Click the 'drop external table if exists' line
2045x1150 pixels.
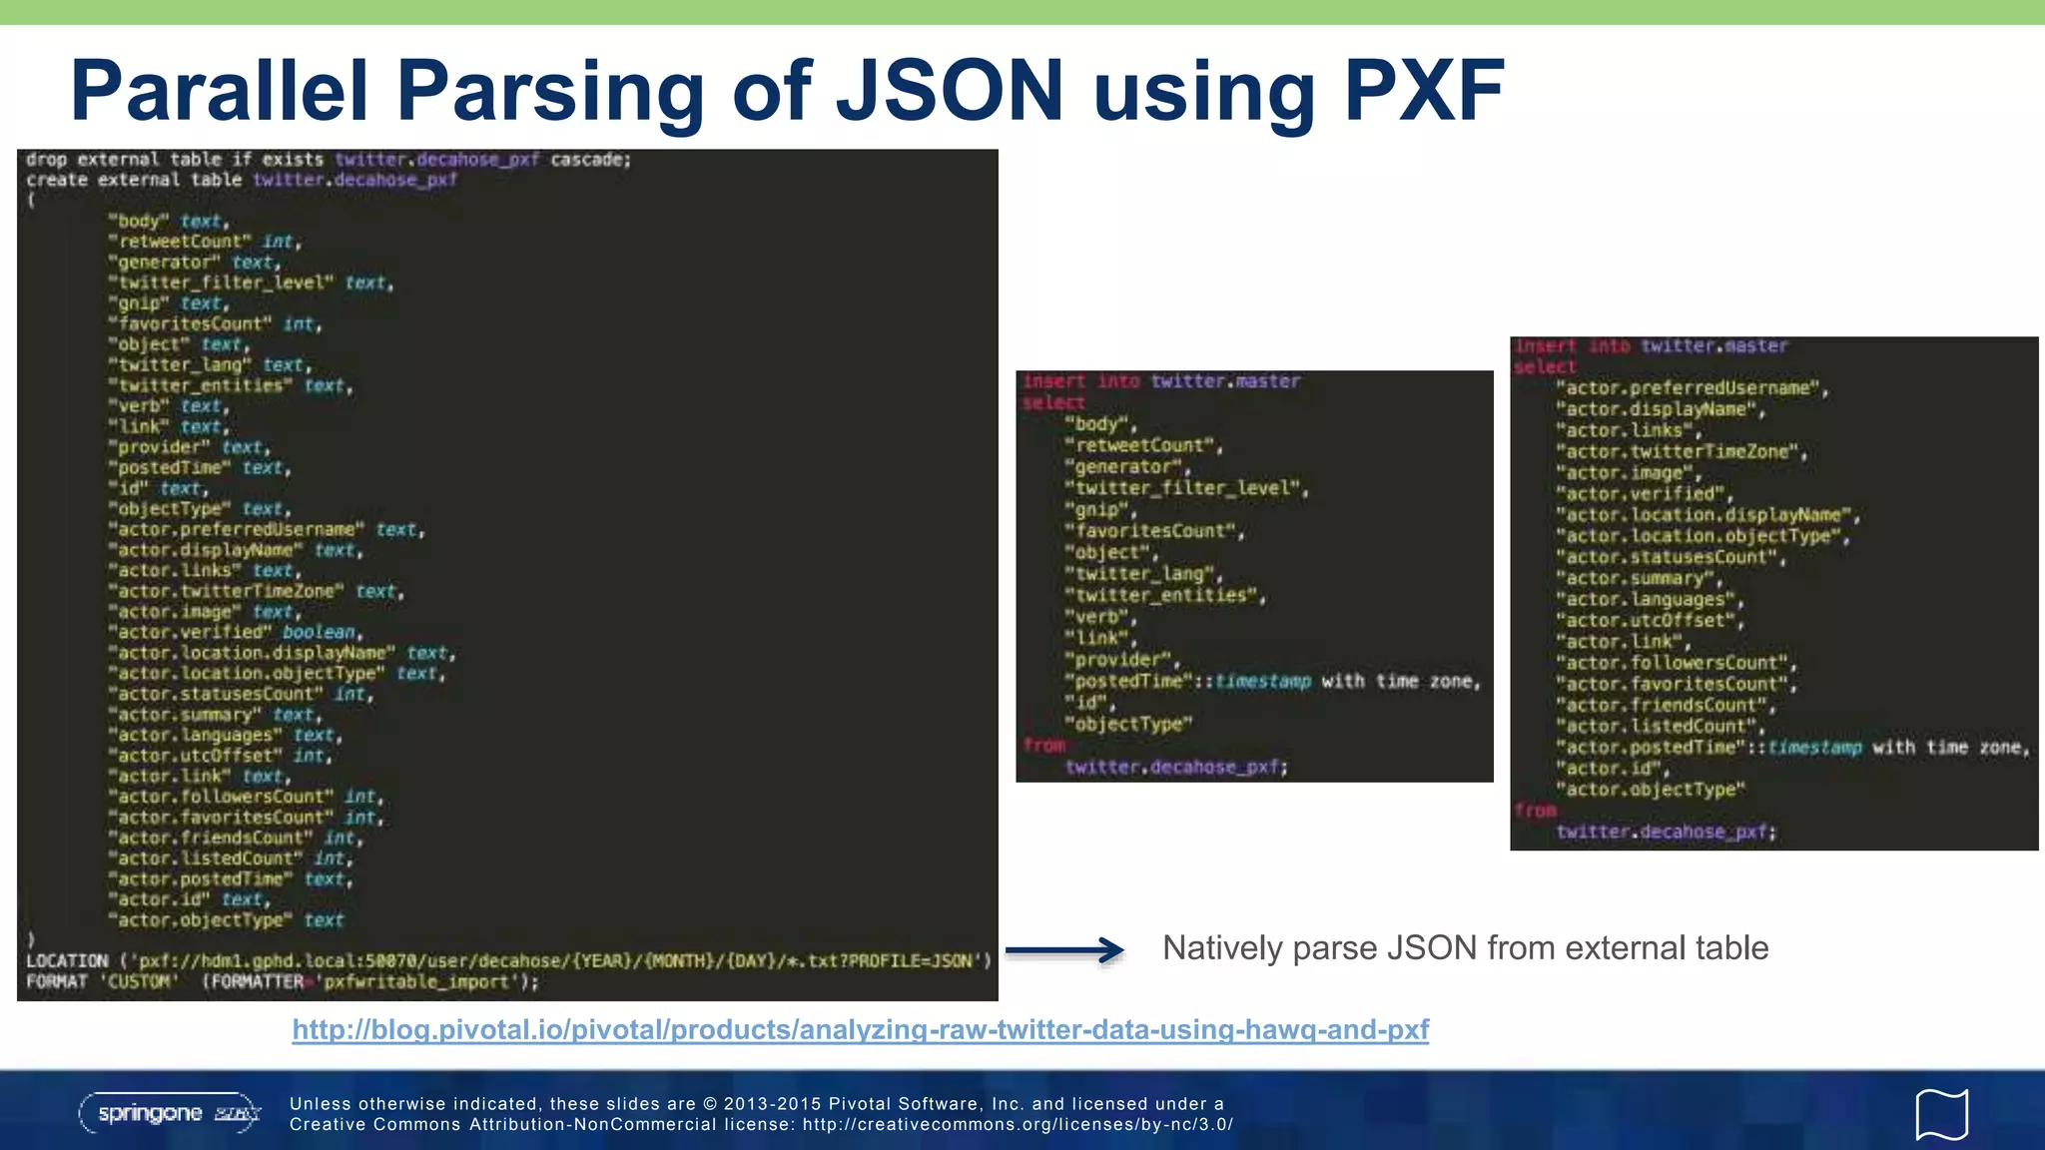329,160
